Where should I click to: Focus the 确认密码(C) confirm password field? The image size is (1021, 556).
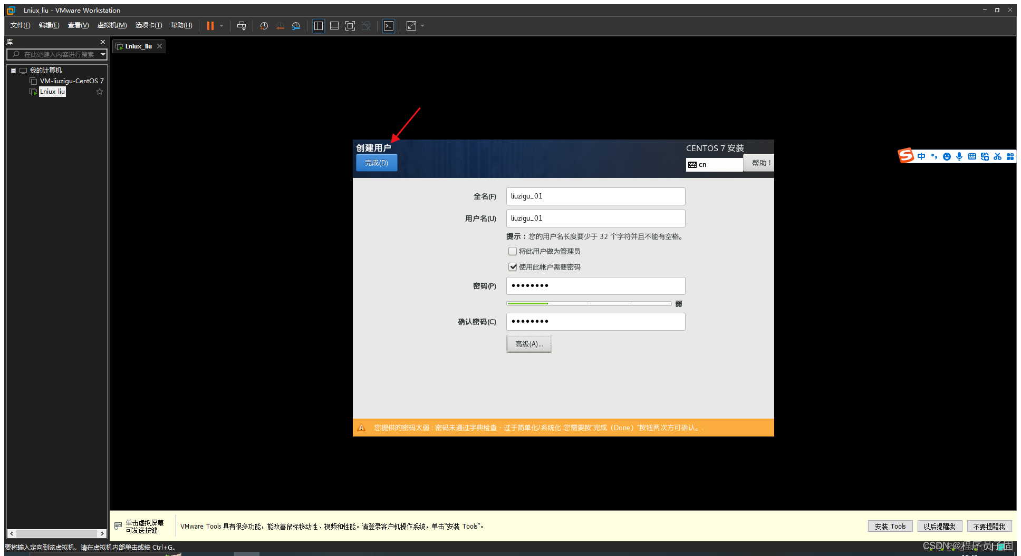tap(595, 322)
